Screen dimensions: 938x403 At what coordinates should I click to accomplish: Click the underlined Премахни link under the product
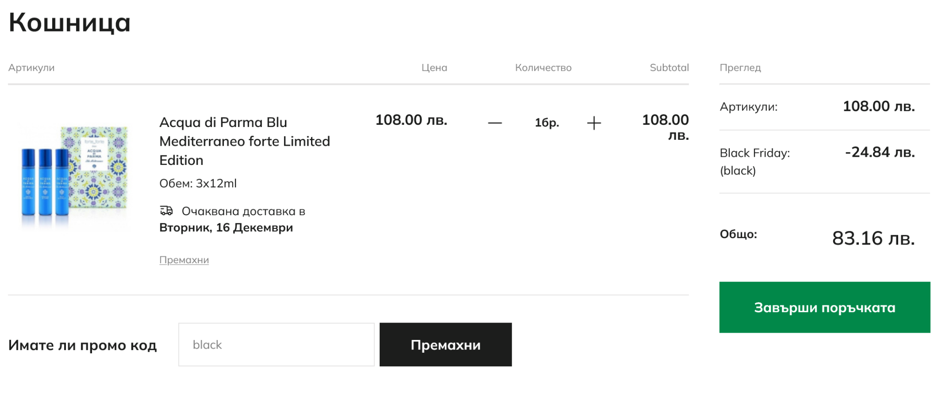pyautogui.click(x=184, y=260)
